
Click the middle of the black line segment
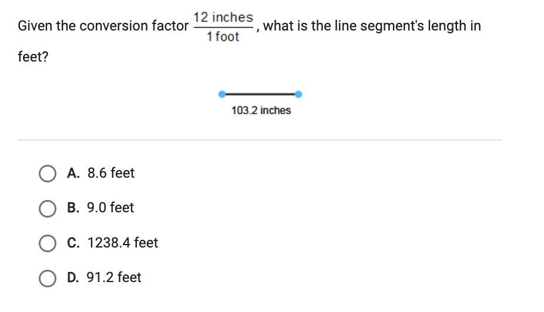(x=260, y=94)
